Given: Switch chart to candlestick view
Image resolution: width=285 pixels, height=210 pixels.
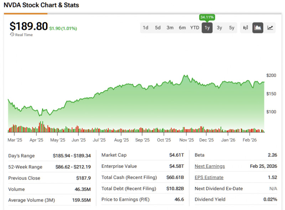Looking at the screenshot, I should [x=245, y=28].
